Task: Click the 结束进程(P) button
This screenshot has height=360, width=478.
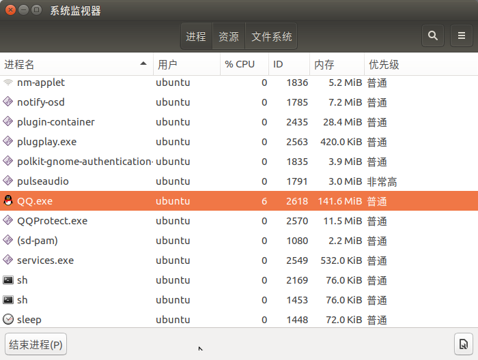Action: point(36,344)
